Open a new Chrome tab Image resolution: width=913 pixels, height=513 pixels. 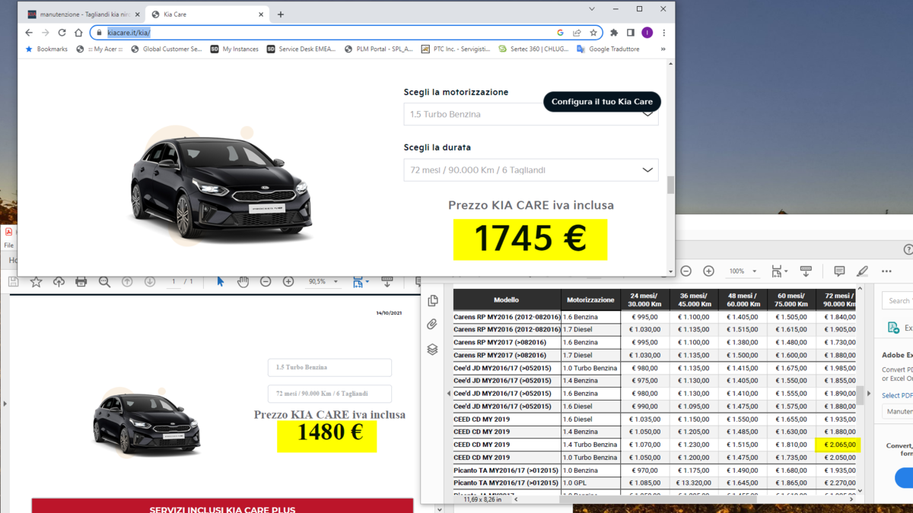click(x=281, y=14)
